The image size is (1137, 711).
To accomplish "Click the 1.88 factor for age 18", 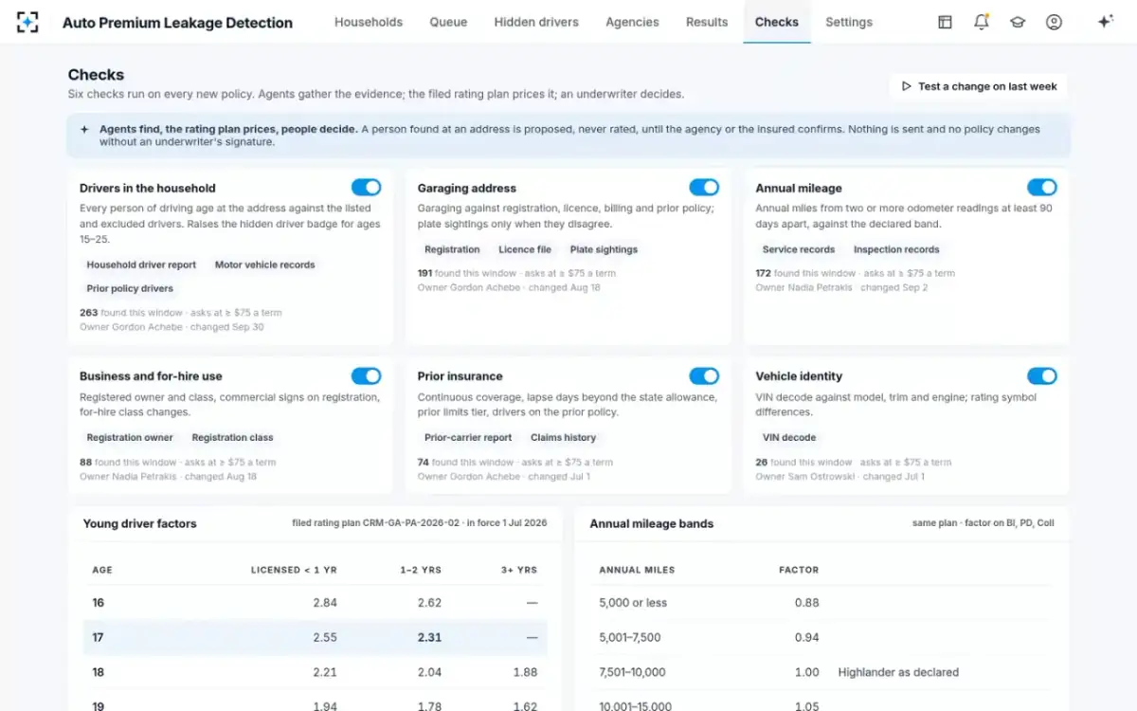I will coord(525,672).
